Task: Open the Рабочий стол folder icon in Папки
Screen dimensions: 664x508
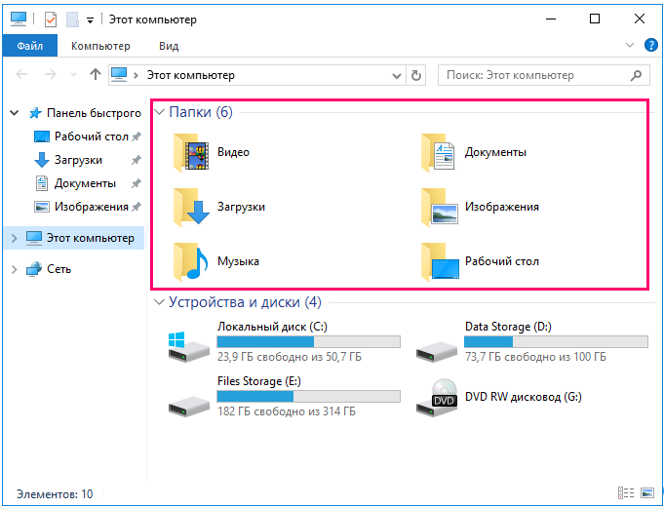Action: click(440, 261)
